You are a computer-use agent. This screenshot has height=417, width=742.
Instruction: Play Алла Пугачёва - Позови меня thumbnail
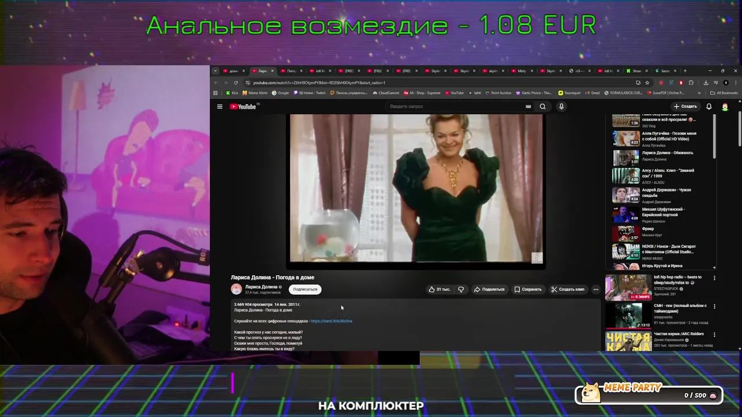click(626, 138)
